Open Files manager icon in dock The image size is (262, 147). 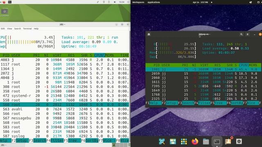[x=206, y=142]
